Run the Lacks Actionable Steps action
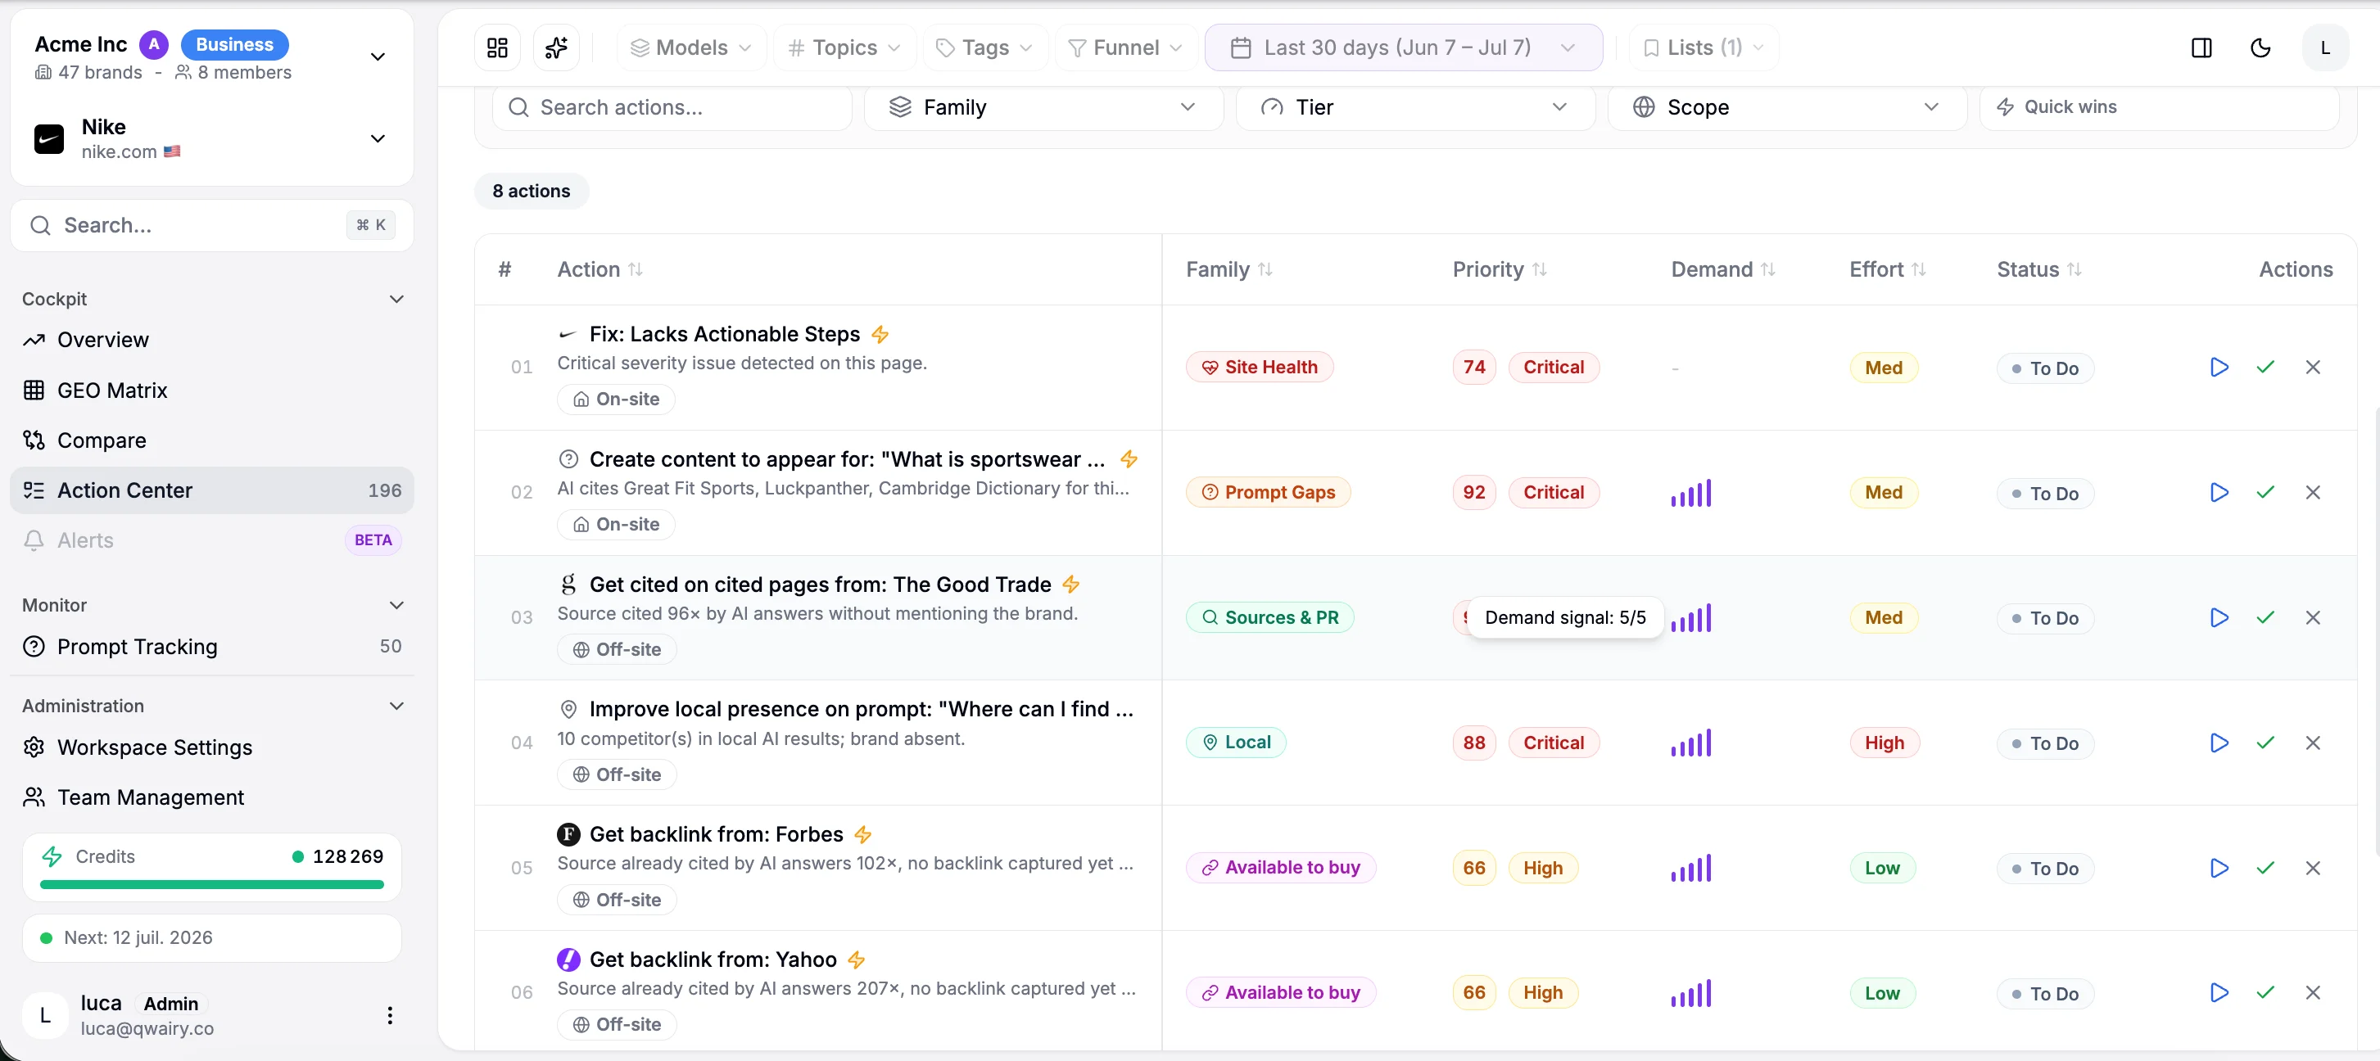Image resolution: width=2380 pixels, height=1061 pixels. 2219,368
